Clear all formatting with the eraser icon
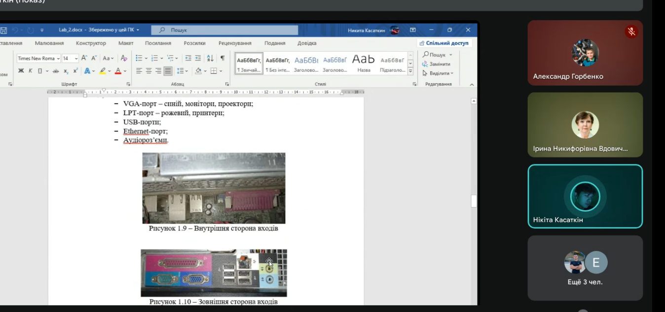This screenshot has height=312, width=665. (124, 58)
